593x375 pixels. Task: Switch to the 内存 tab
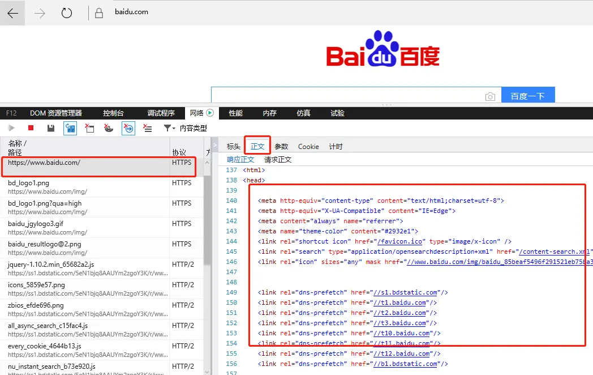coord(270,113)
